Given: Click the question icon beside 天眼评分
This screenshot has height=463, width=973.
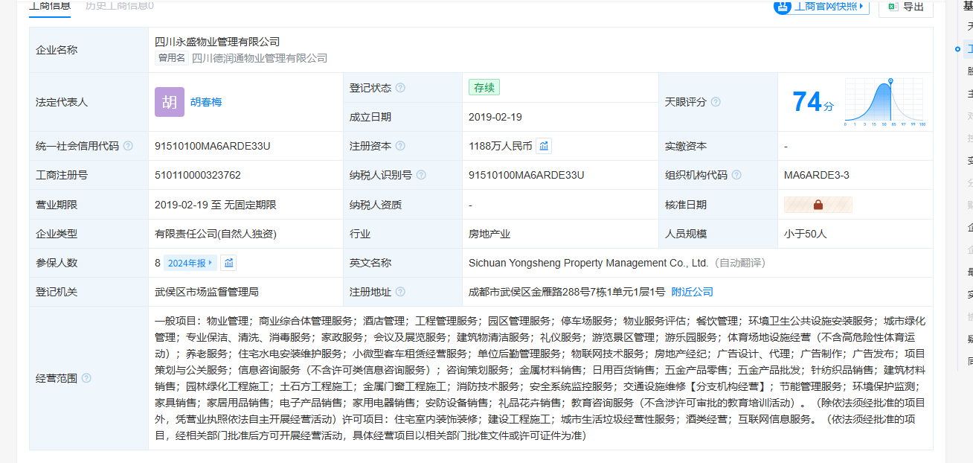Looking at the screenshot, I should (x=716, y=102).
